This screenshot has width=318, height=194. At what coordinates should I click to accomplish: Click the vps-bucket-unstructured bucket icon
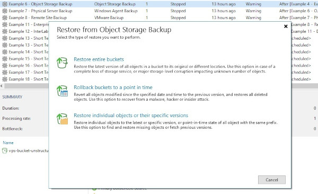pyautogui.click(x=5, y=151)
